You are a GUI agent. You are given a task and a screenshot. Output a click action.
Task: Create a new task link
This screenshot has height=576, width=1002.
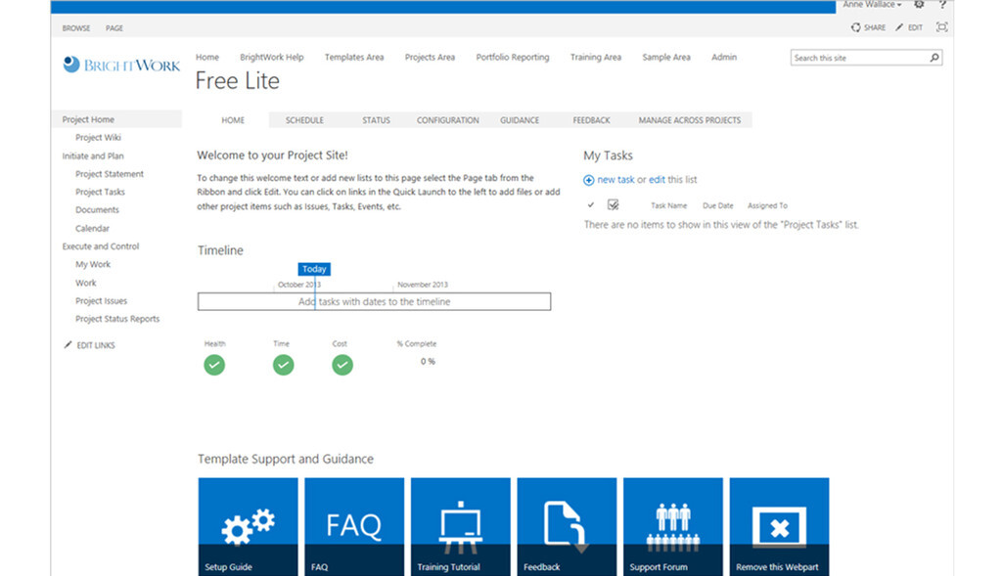point(618,178)
